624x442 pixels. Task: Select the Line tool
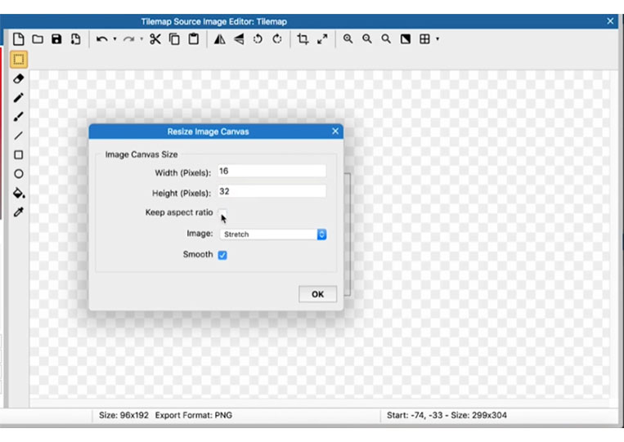coord(19,136)
